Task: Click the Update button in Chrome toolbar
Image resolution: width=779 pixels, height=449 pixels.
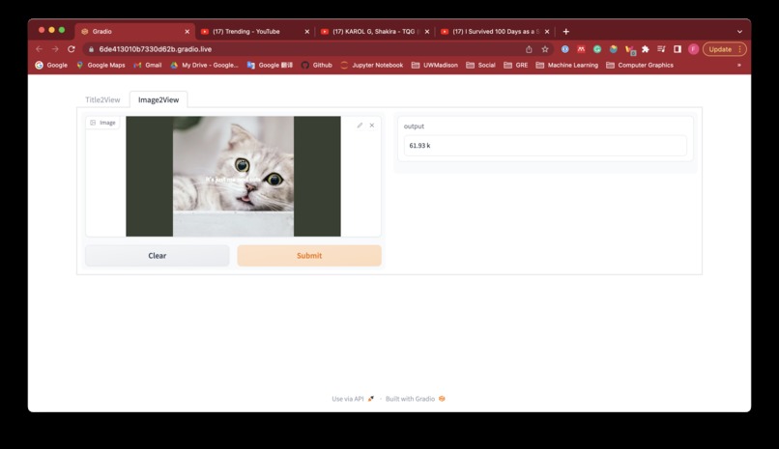Action: pyautogui.click(x=724, y=49)
